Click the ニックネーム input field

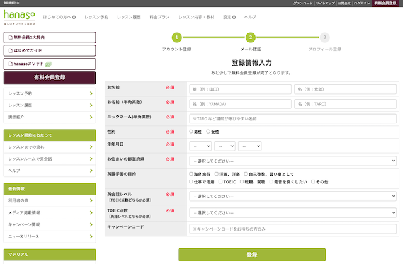(x=293, y=118)
